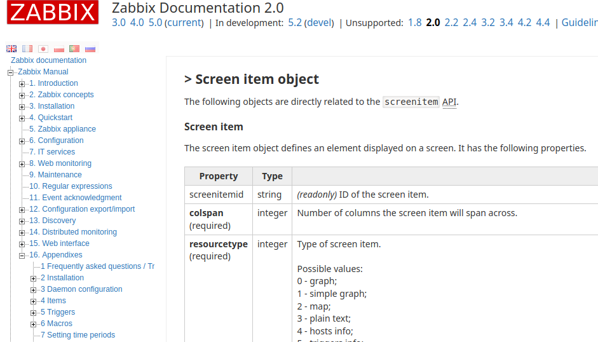Open Zabbix documentation root link
598x342 pixels.
click(x=48, y=60)
